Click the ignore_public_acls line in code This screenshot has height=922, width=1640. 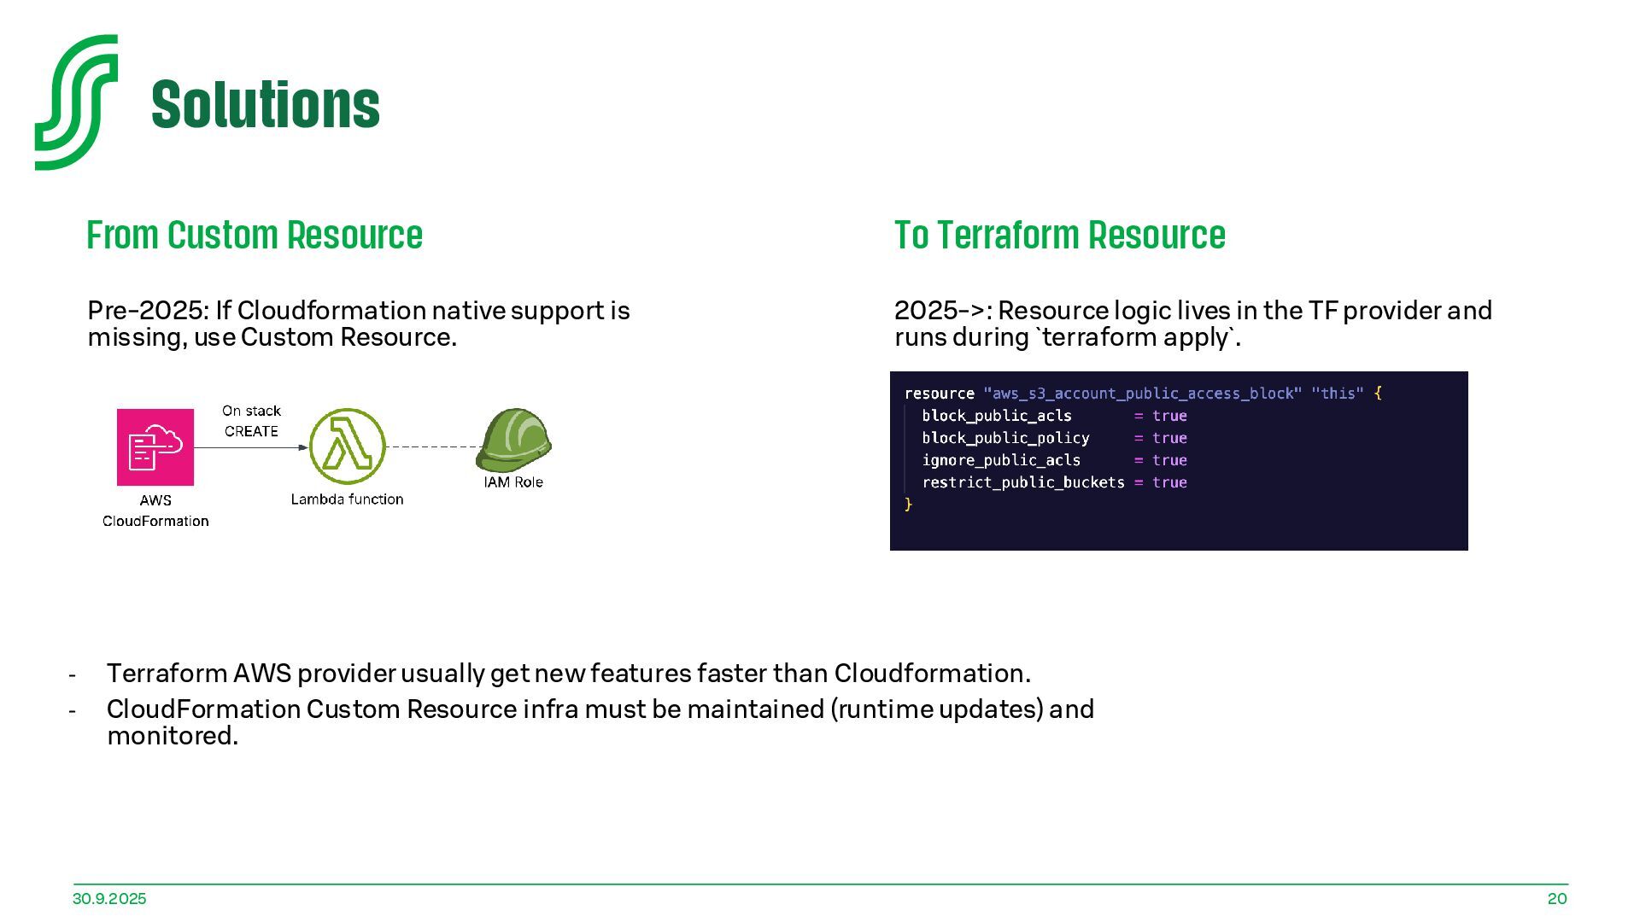[x=1000, y=460]
